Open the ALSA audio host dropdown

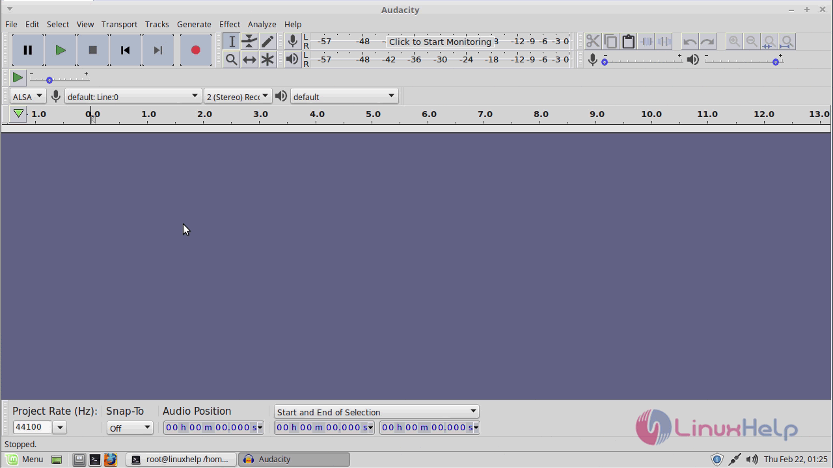[x=27, y=96]
